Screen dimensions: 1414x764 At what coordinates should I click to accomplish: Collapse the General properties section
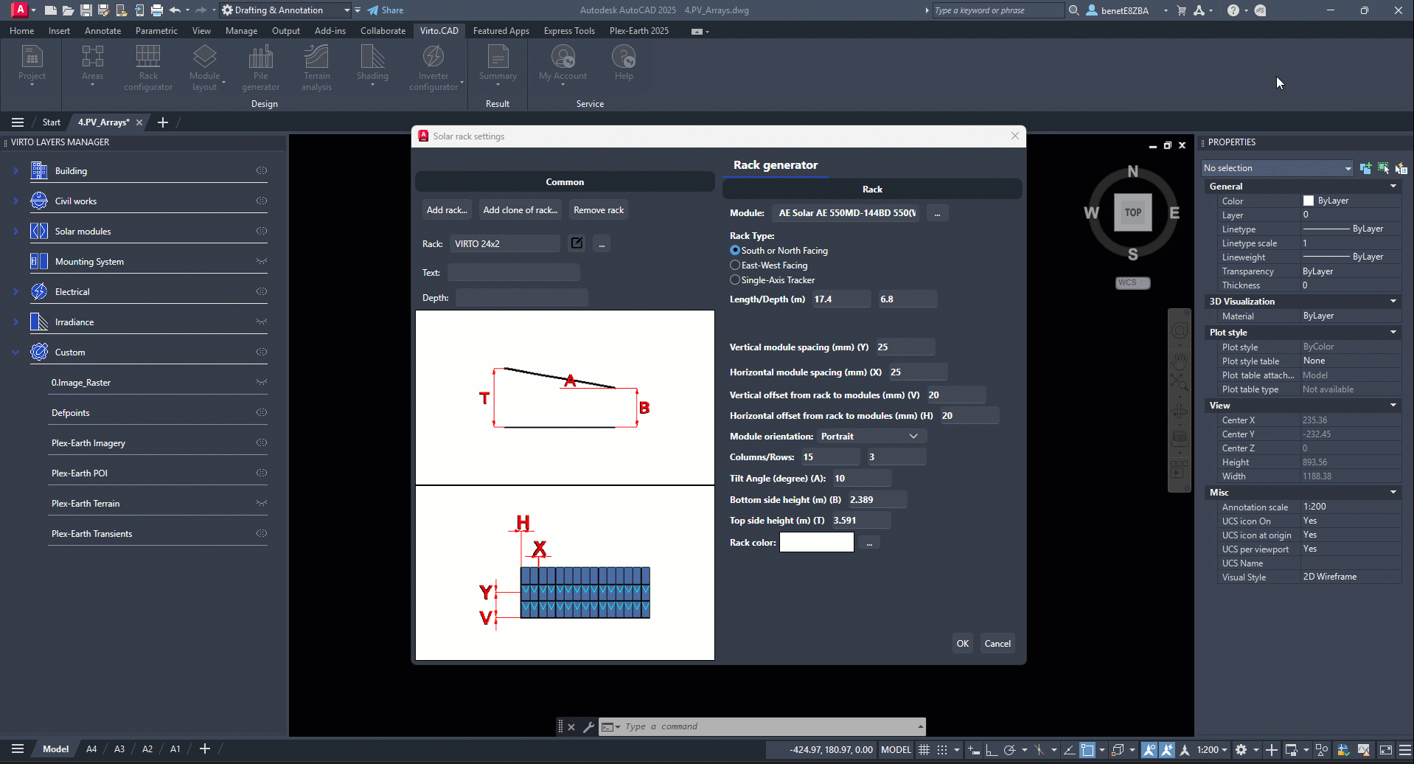pyautogui.click(x=1393, y=187)
